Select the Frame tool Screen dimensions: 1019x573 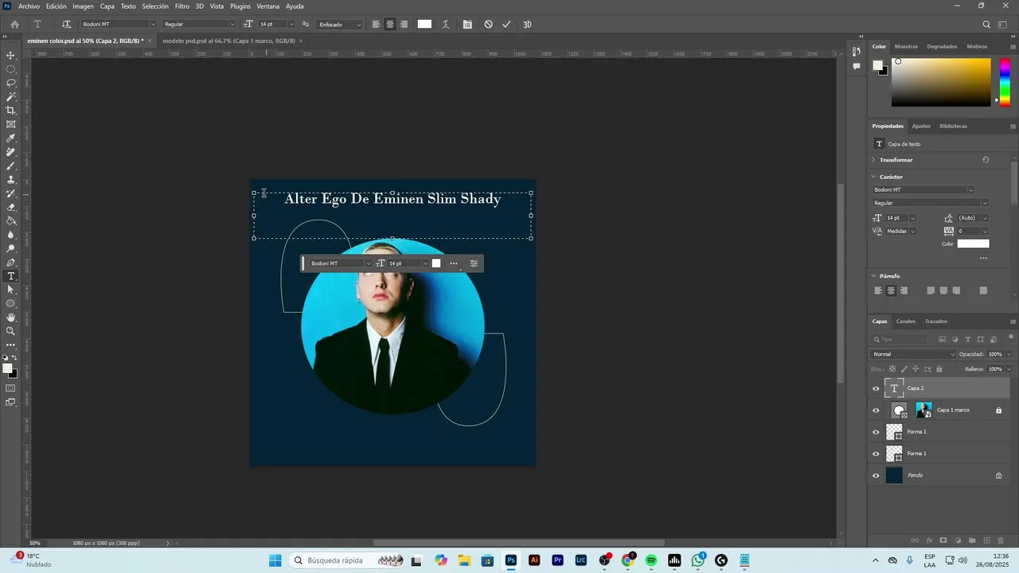[x=11, y=124]
